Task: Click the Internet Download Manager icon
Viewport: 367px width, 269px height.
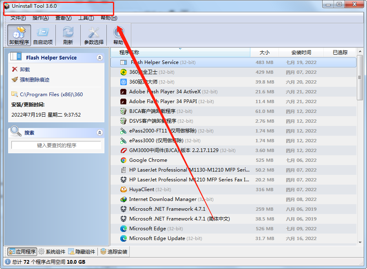Action: 123,199
